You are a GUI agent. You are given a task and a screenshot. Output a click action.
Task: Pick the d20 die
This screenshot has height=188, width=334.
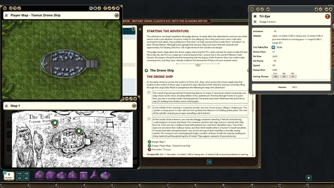[40, 175]
